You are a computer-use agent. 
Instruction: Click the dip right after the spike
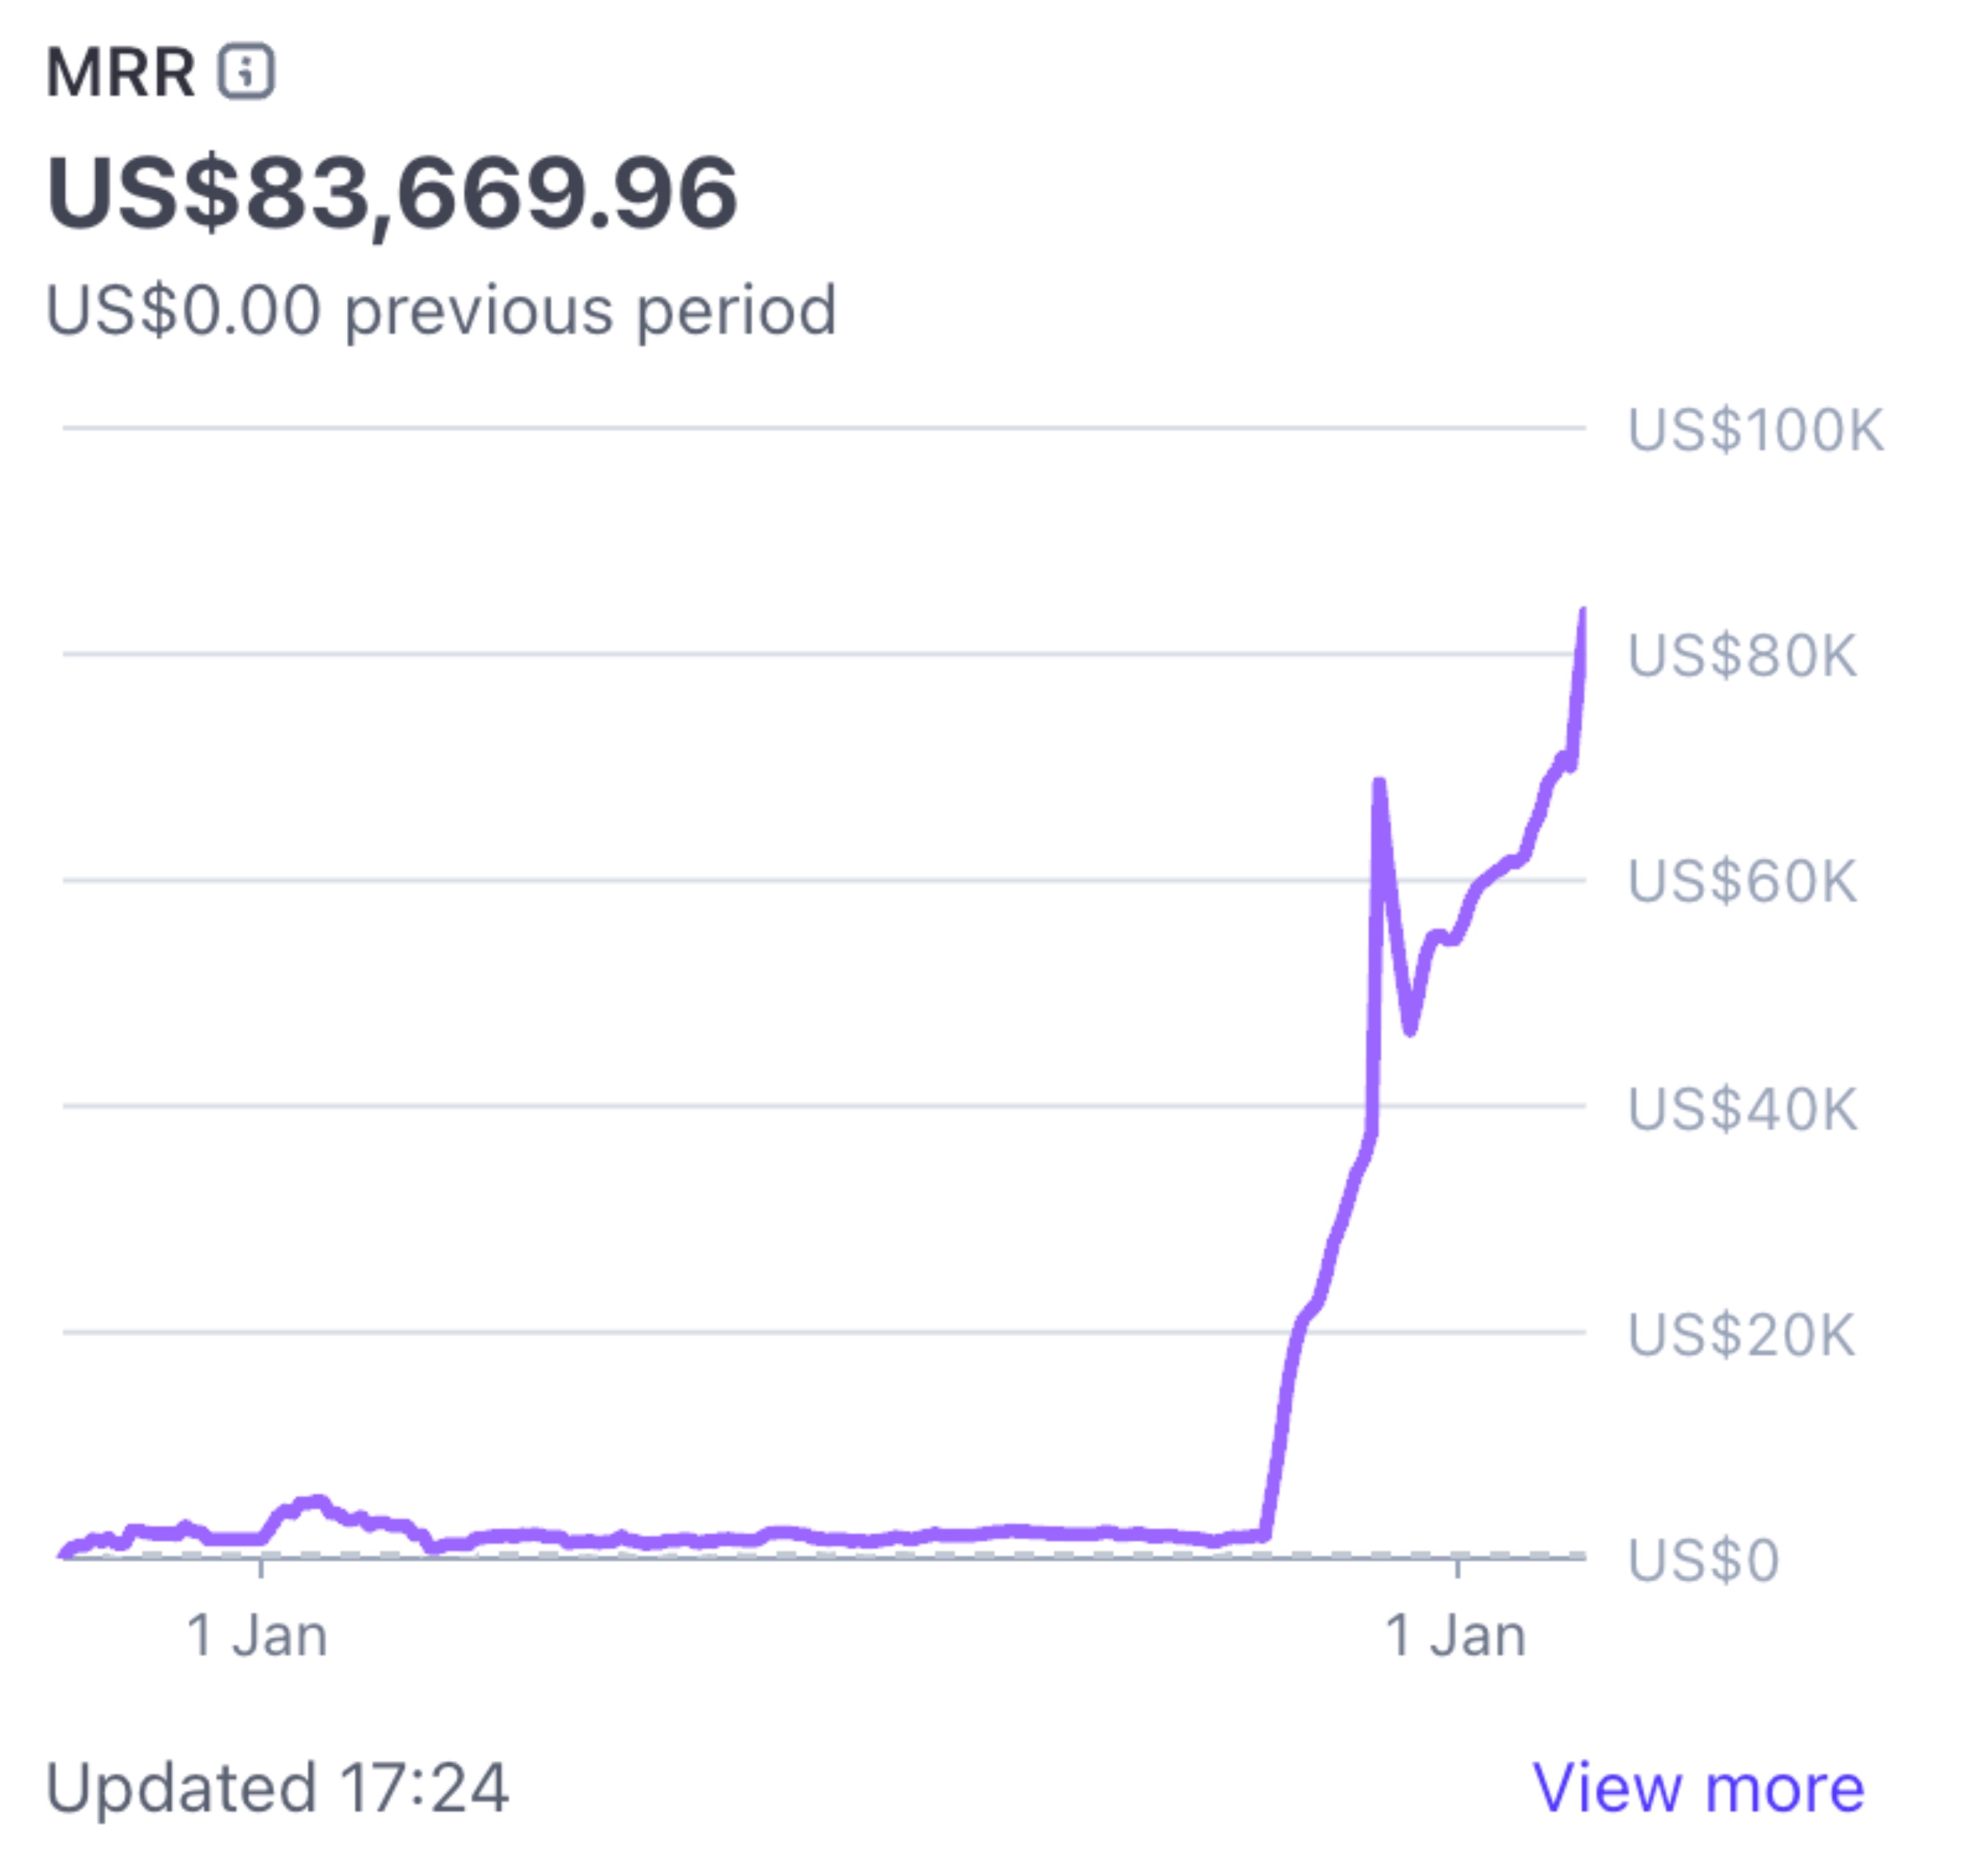(1409, 1030)
